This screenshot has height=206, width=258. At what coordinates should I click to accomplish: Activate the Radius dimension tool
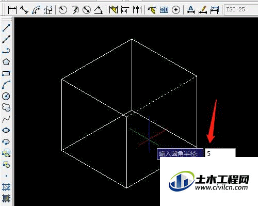63,10
